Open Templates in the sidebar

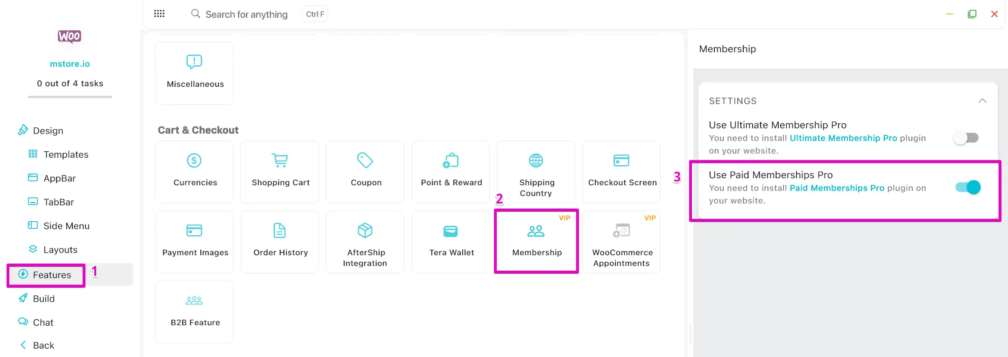65,154
